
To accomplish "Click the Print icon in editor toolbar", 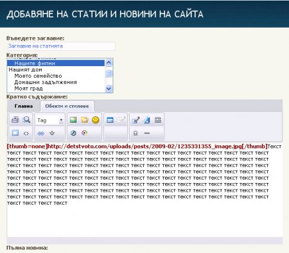I will [x=15, y=119].
